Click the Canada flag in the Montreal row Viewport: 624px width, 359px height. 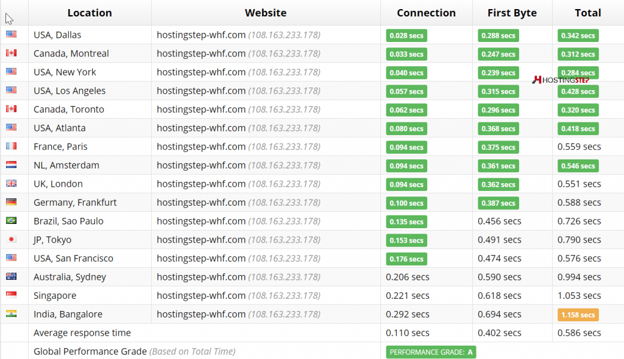[x=11, y=53]
